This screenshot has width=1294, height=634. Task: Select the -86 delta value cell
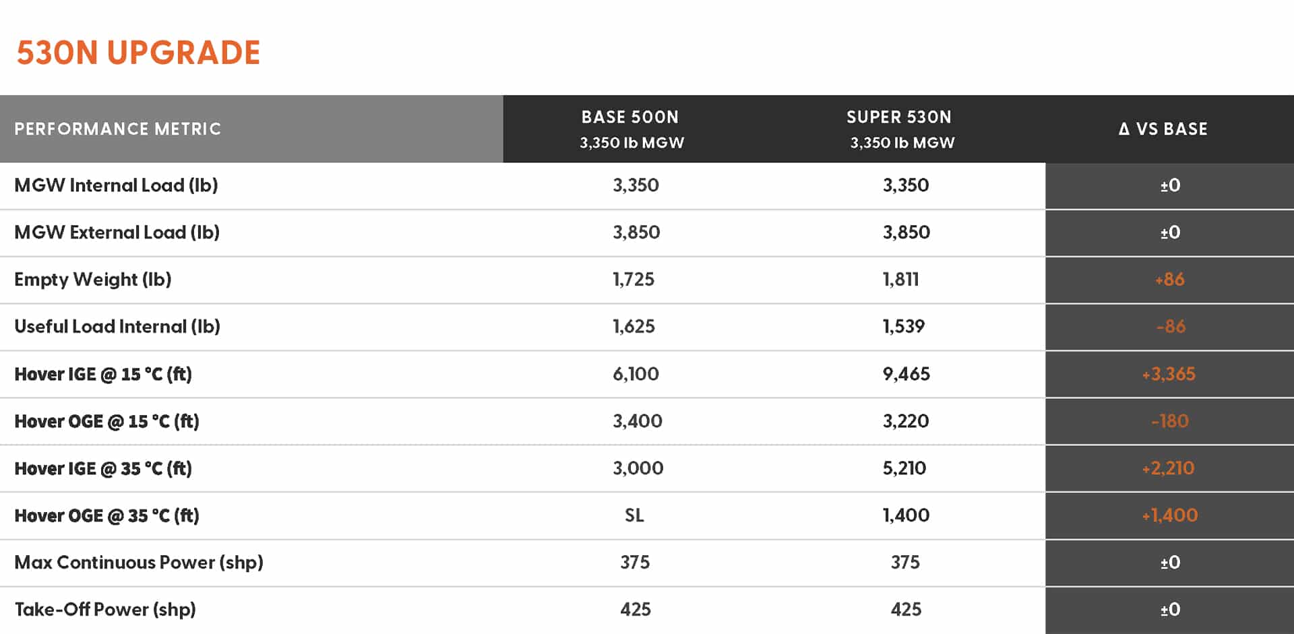(x=1171, y=327)
